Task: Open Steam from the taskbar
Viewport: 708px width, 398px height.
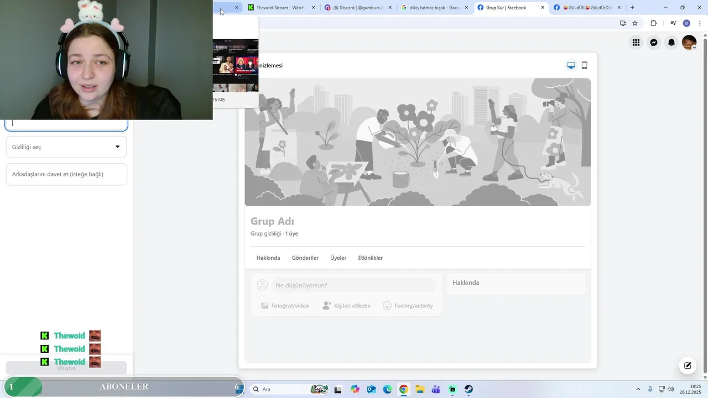Action: point(468,389)
